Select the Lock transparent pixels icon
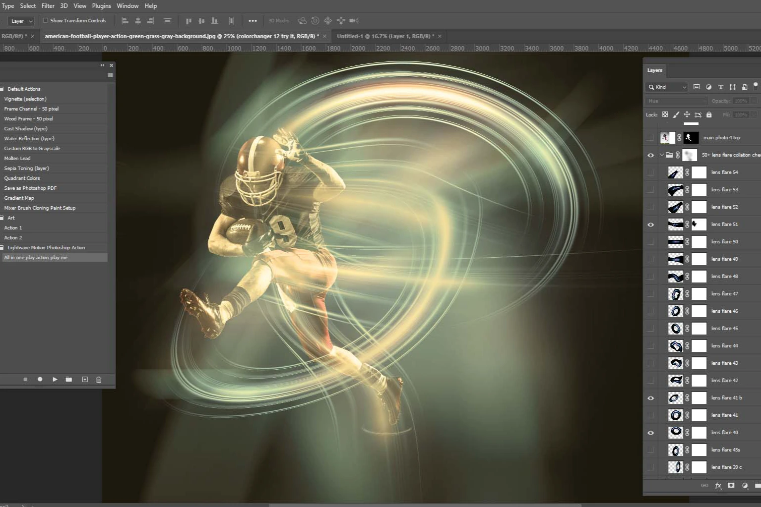This screenshot has width=761, height=507. click(665, 114)
